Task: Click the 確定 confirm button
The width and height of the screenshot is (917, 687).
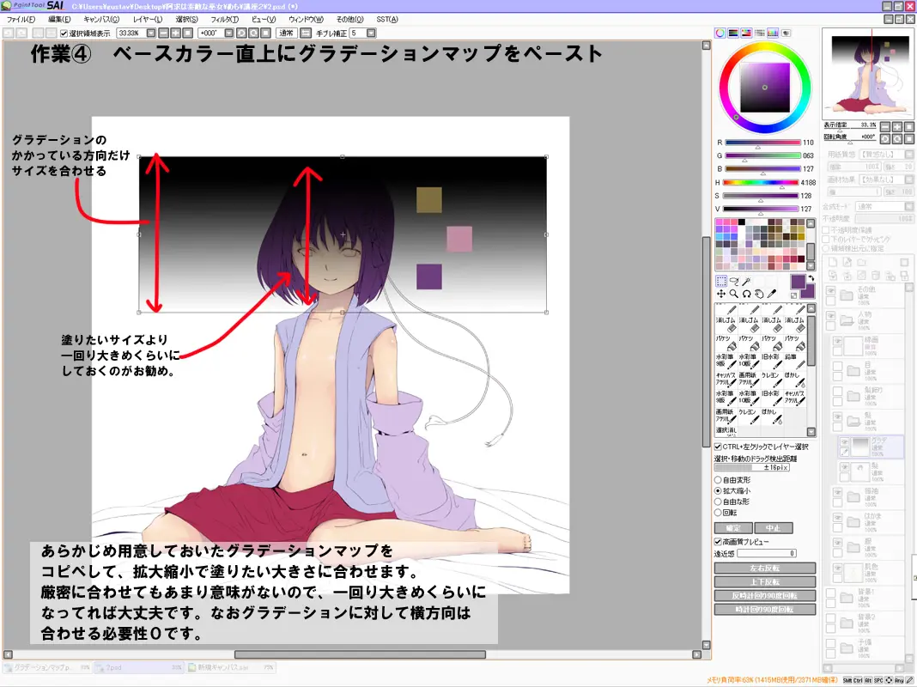Action: point(733,528)
